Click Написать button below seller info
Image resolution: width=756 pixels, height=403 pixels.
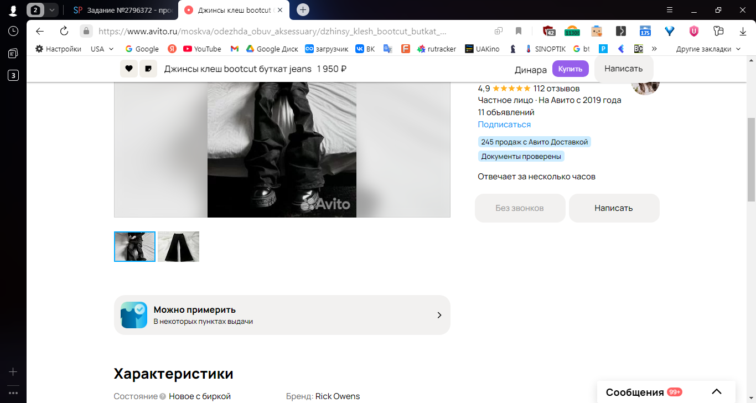(x=614, y=208)
